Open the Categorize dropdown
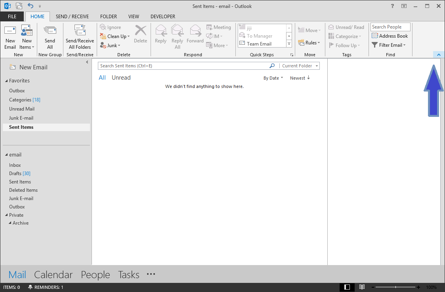Image resolution: width=445 pixels, height=292 pixels. pos(360,36)
